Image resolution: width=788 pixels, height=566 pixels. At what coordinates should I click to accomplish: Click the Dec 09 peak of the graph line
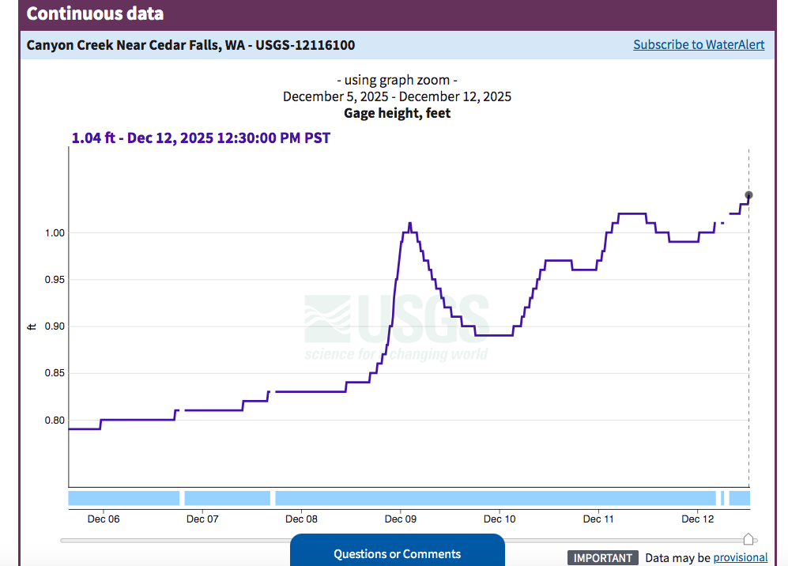click(x=409, y=224)
